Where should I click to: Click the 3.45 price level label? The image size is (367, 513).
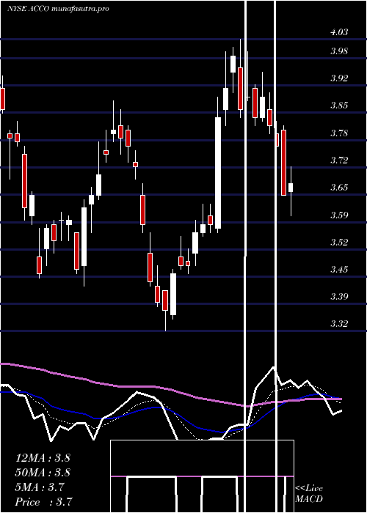coord(339,269)
